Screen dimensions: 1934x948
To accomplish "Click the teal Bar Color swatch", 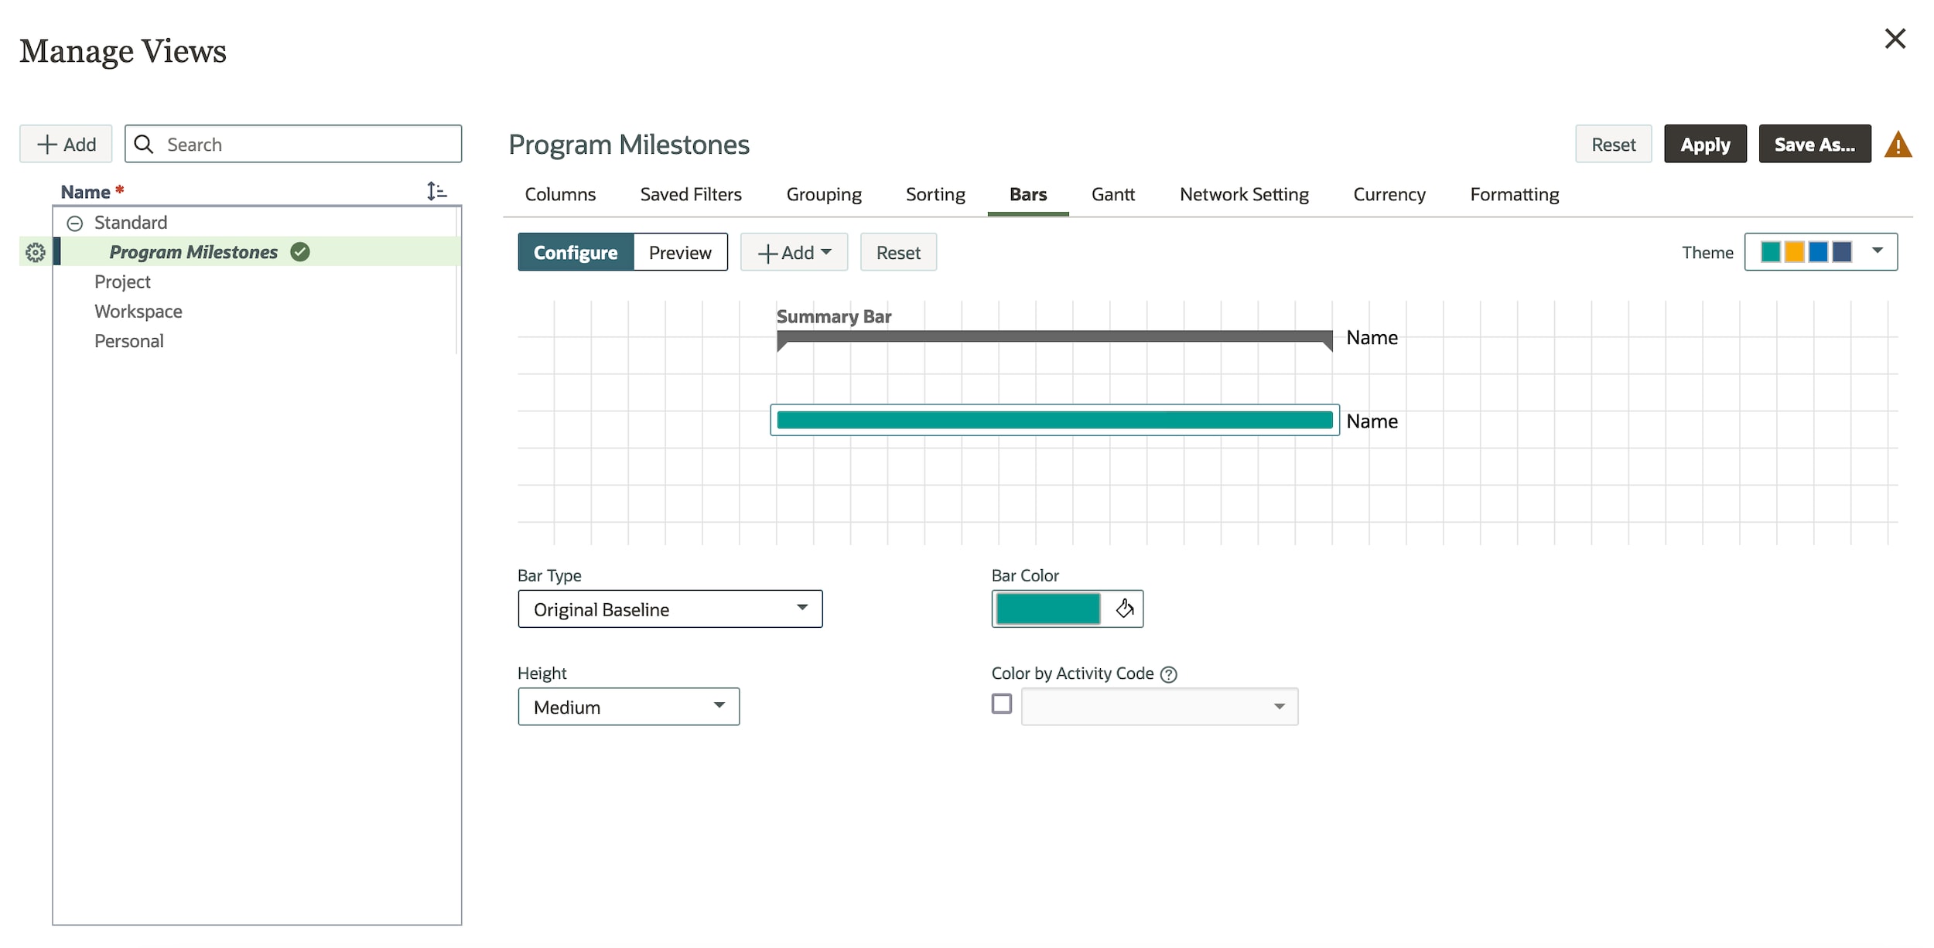I will (x=1047, y=609).
